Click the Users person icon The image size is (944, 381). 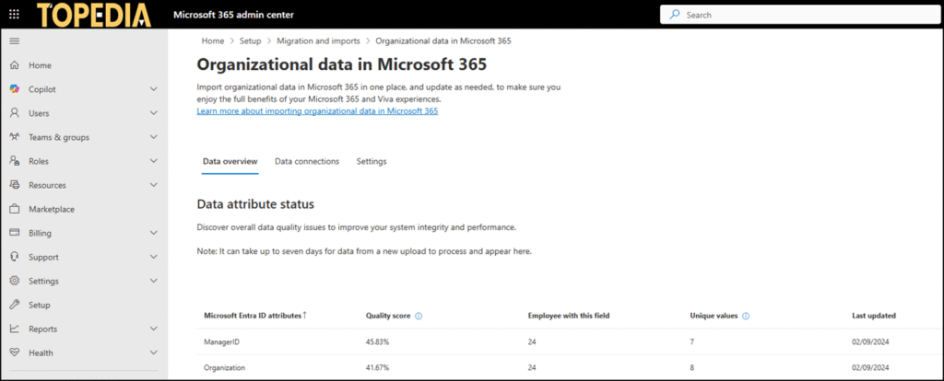[x=15, y=113]
